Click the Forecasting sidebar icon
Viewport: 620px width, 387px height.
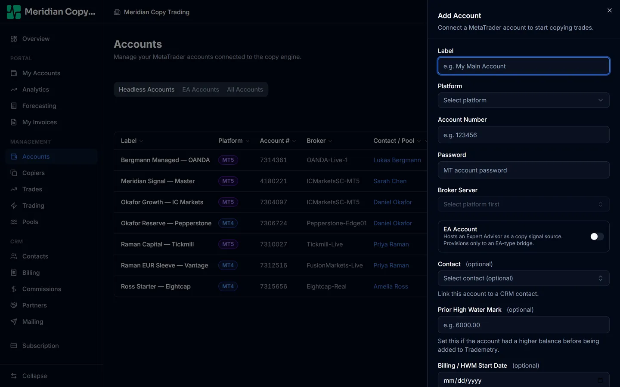tap(14, 106)
